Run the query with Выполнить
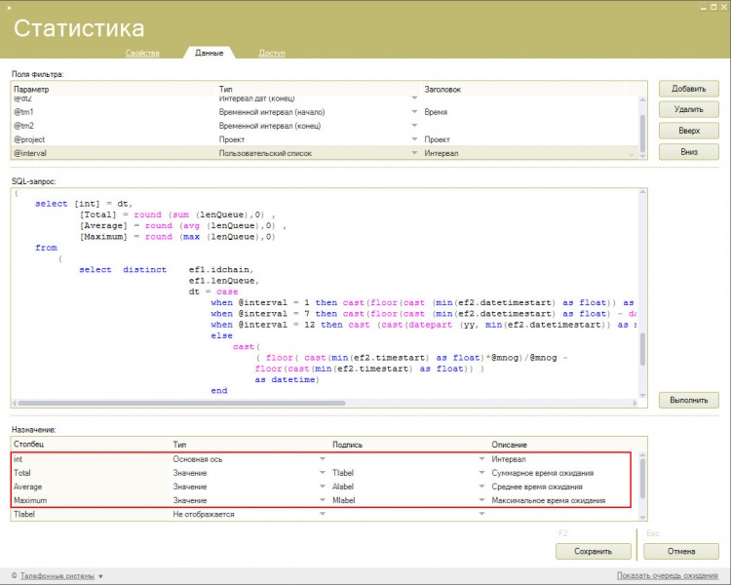The height and width of the screenshot is (585, 731). [688, 401]
